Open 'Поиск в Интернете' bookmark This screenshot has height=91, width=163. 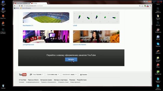pos(25,8)
